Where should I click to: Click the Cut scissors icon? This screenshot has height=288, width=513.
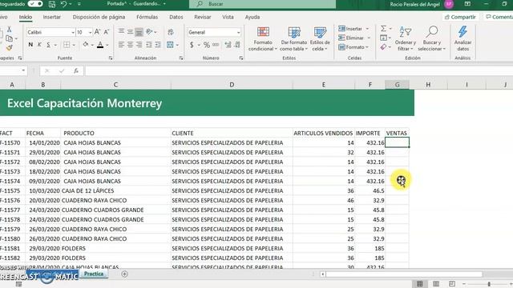[9, 30]
